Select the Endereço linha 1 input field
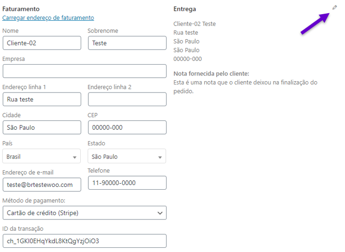The image size is (345, 252). pyautogui.click(x=42, y=99)
